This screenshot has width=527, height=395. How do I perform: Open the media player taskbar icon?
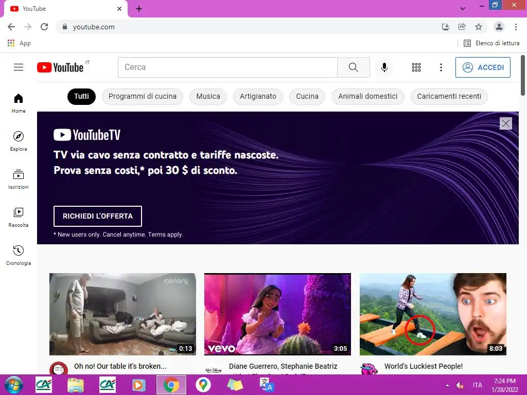139,385
